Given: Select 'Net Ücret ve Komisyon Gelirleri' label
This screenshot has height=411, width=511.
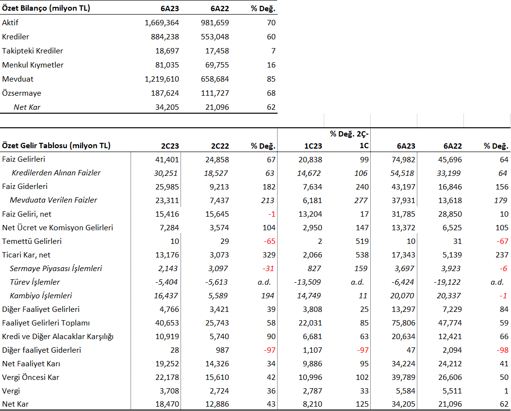Looking at the screenshot, I should coord(57,228).
